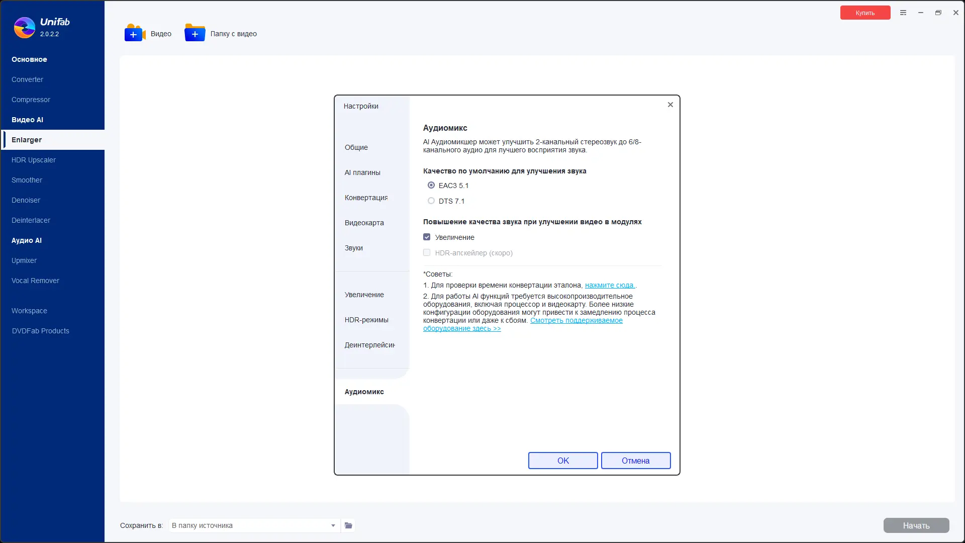Open the hamburger menu icon
965x543 pixels.
pyautogui.click(x=903, y=13)
